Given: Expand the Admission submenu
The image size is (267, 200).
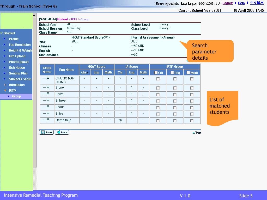Looking at the screenshot, I should tap(5, 85).
